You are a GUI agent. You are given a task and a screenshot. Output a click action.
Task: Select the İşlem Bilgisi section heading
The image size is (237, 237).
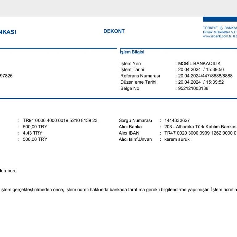point(132,52)
